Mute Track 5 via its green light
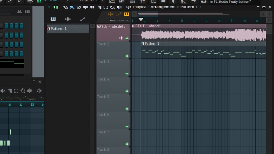This screenshot has width=274, height=154. click(x=127, y=109)
